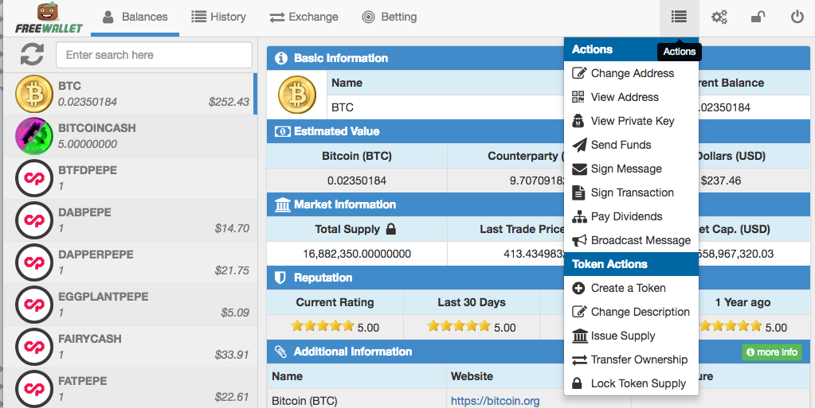Click the Reputation shield icon
This screenshot has width=815, height=408.
tap(280, 278)
